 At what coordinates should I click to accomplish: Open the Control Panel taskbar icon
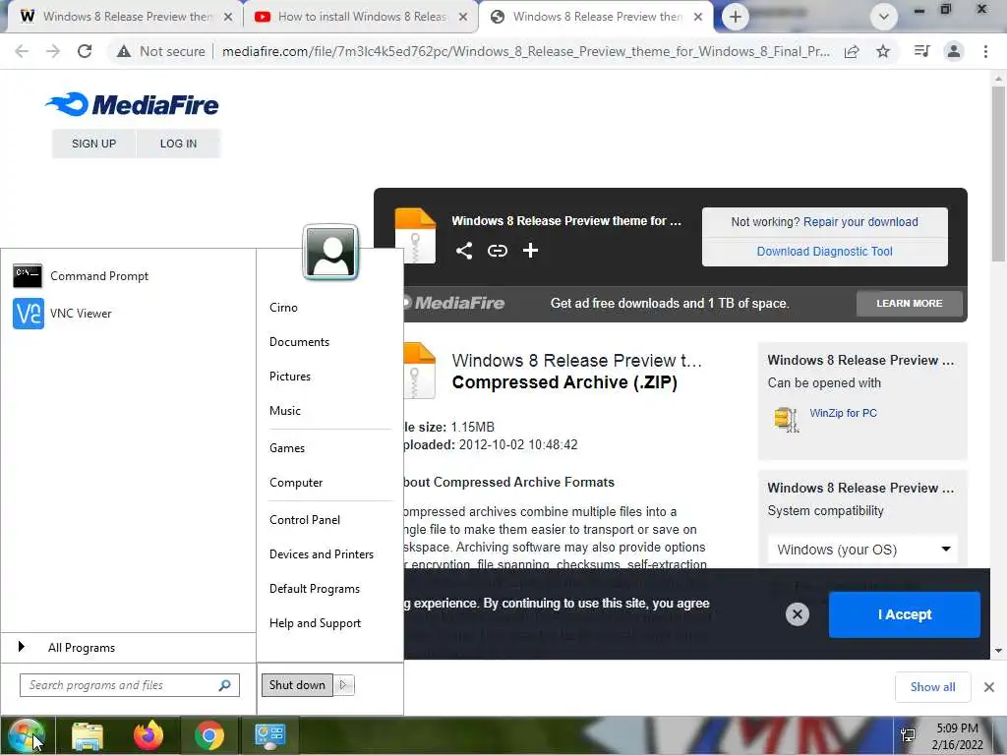point(269,735)
